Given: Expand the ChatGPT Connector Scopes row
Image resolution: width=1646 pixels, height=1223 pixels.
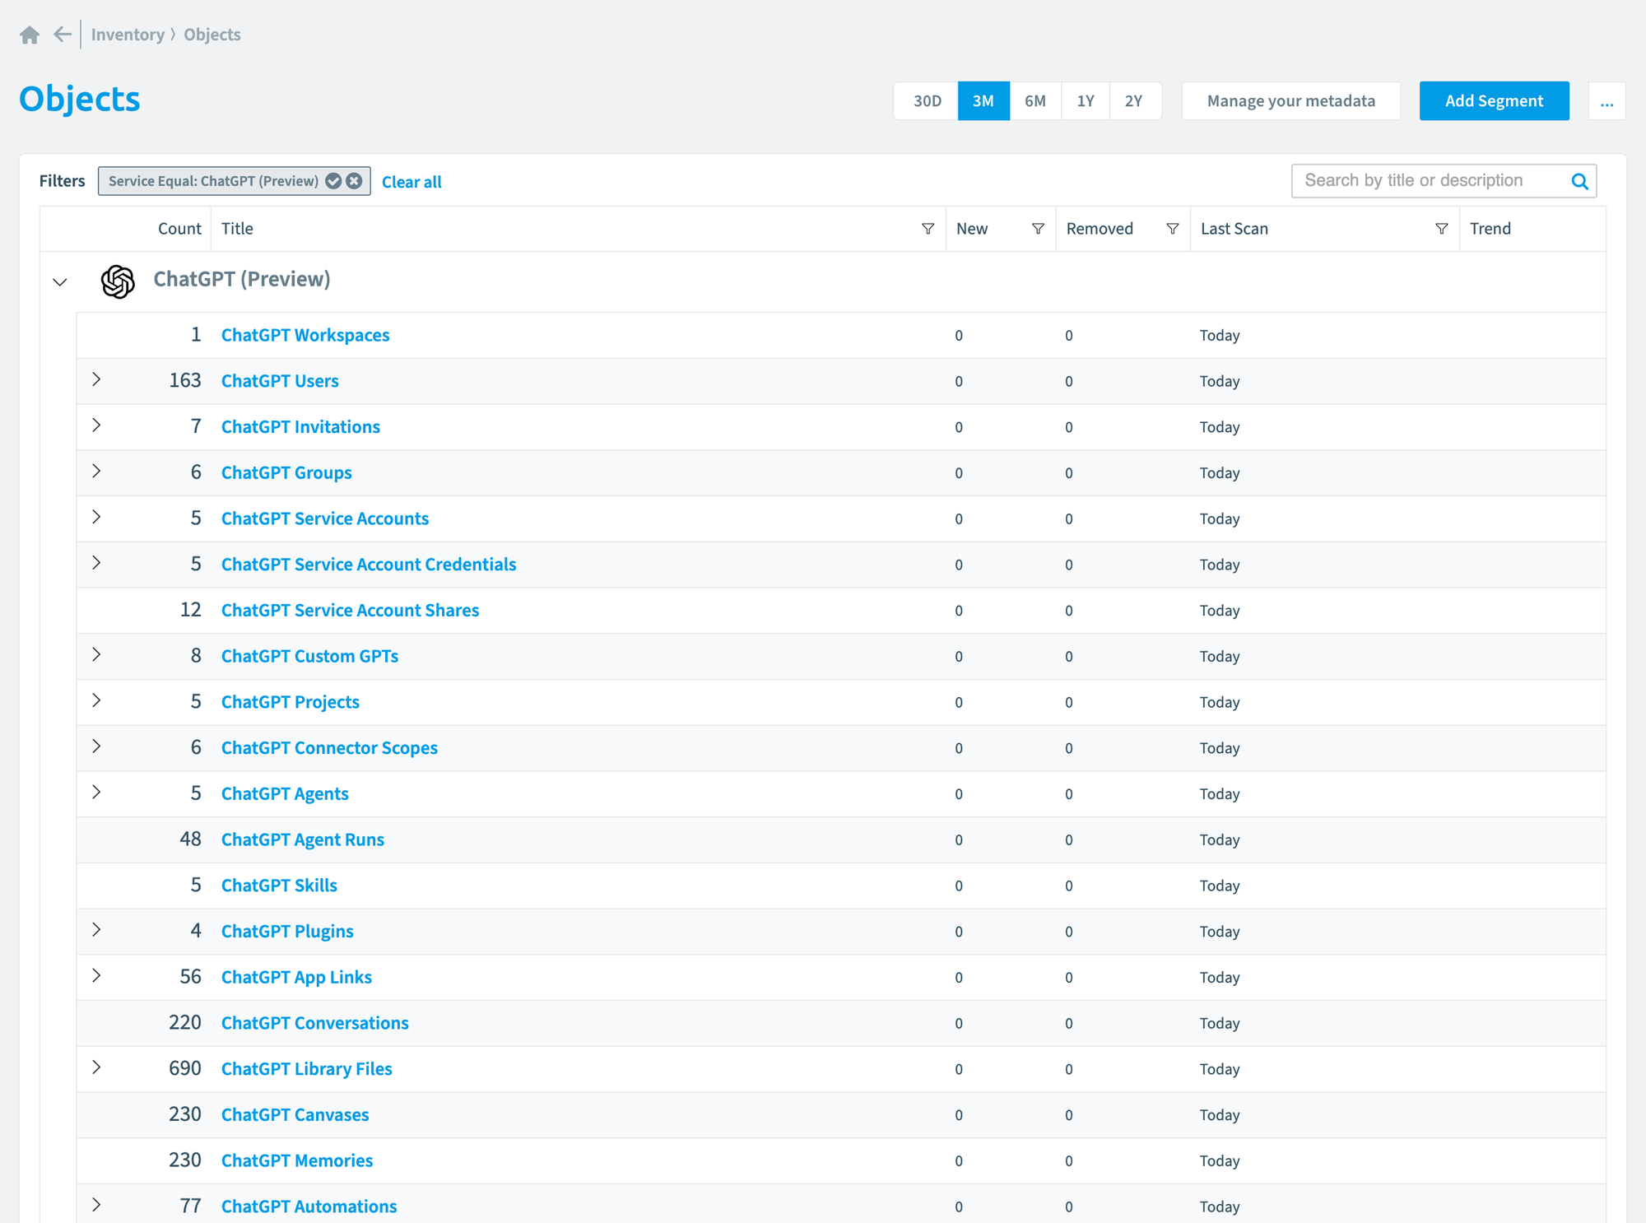Looking at the screenshot, I should click(96, 746).
